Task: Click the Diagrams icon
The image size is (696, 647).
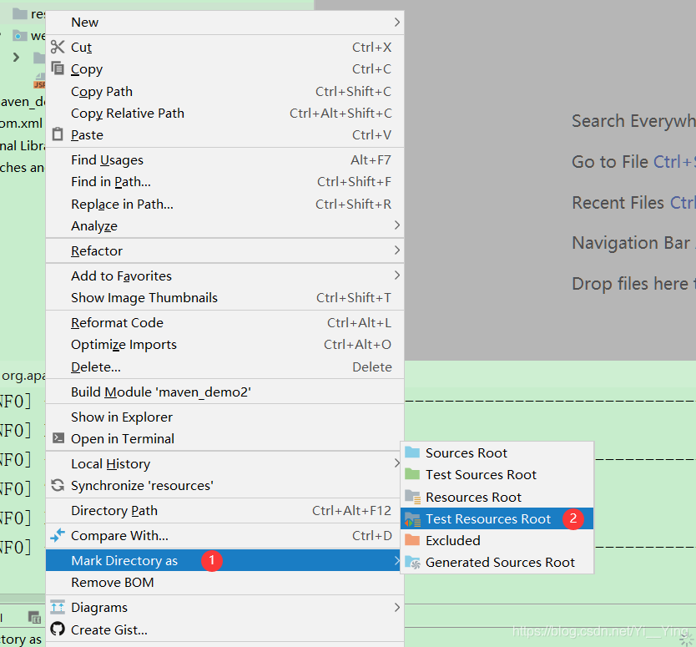Action: tap(58, 607)
